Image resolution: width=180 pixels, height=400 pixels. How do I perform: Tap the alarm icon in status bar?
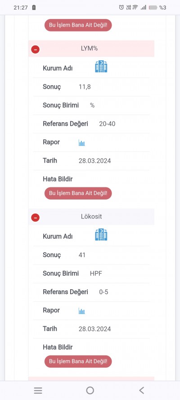click(x=121, y=7)
